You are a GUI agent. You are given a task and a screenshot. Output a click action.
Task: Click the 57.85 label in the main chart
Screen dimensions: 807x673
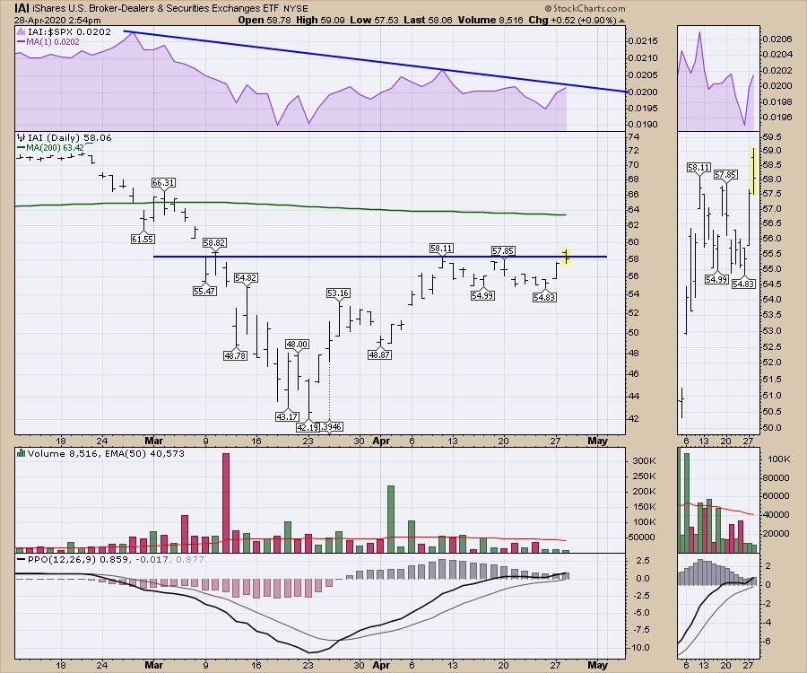point(503,250)
